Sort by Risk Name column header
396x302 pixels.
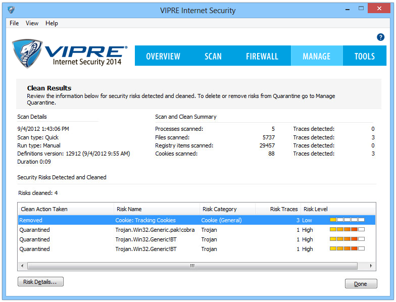(x=157, y=209)
